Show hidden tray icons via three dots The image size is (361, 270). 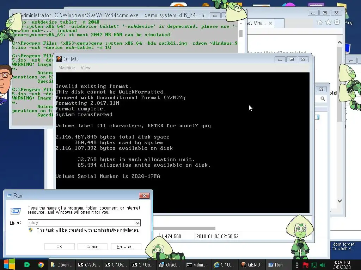[x=297, y=265]
